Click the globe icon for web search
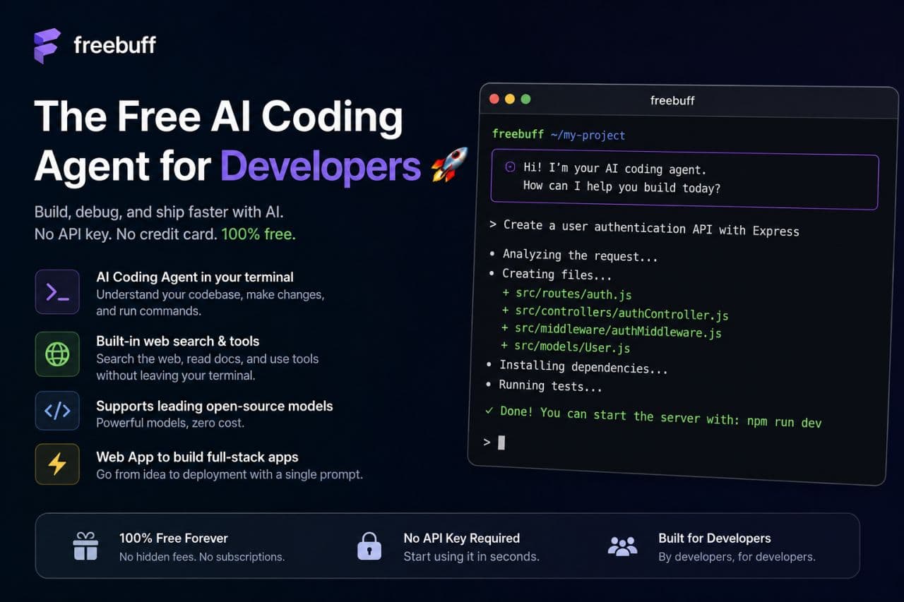Viewport: 904px width, 602px height. tap(57, 354)
